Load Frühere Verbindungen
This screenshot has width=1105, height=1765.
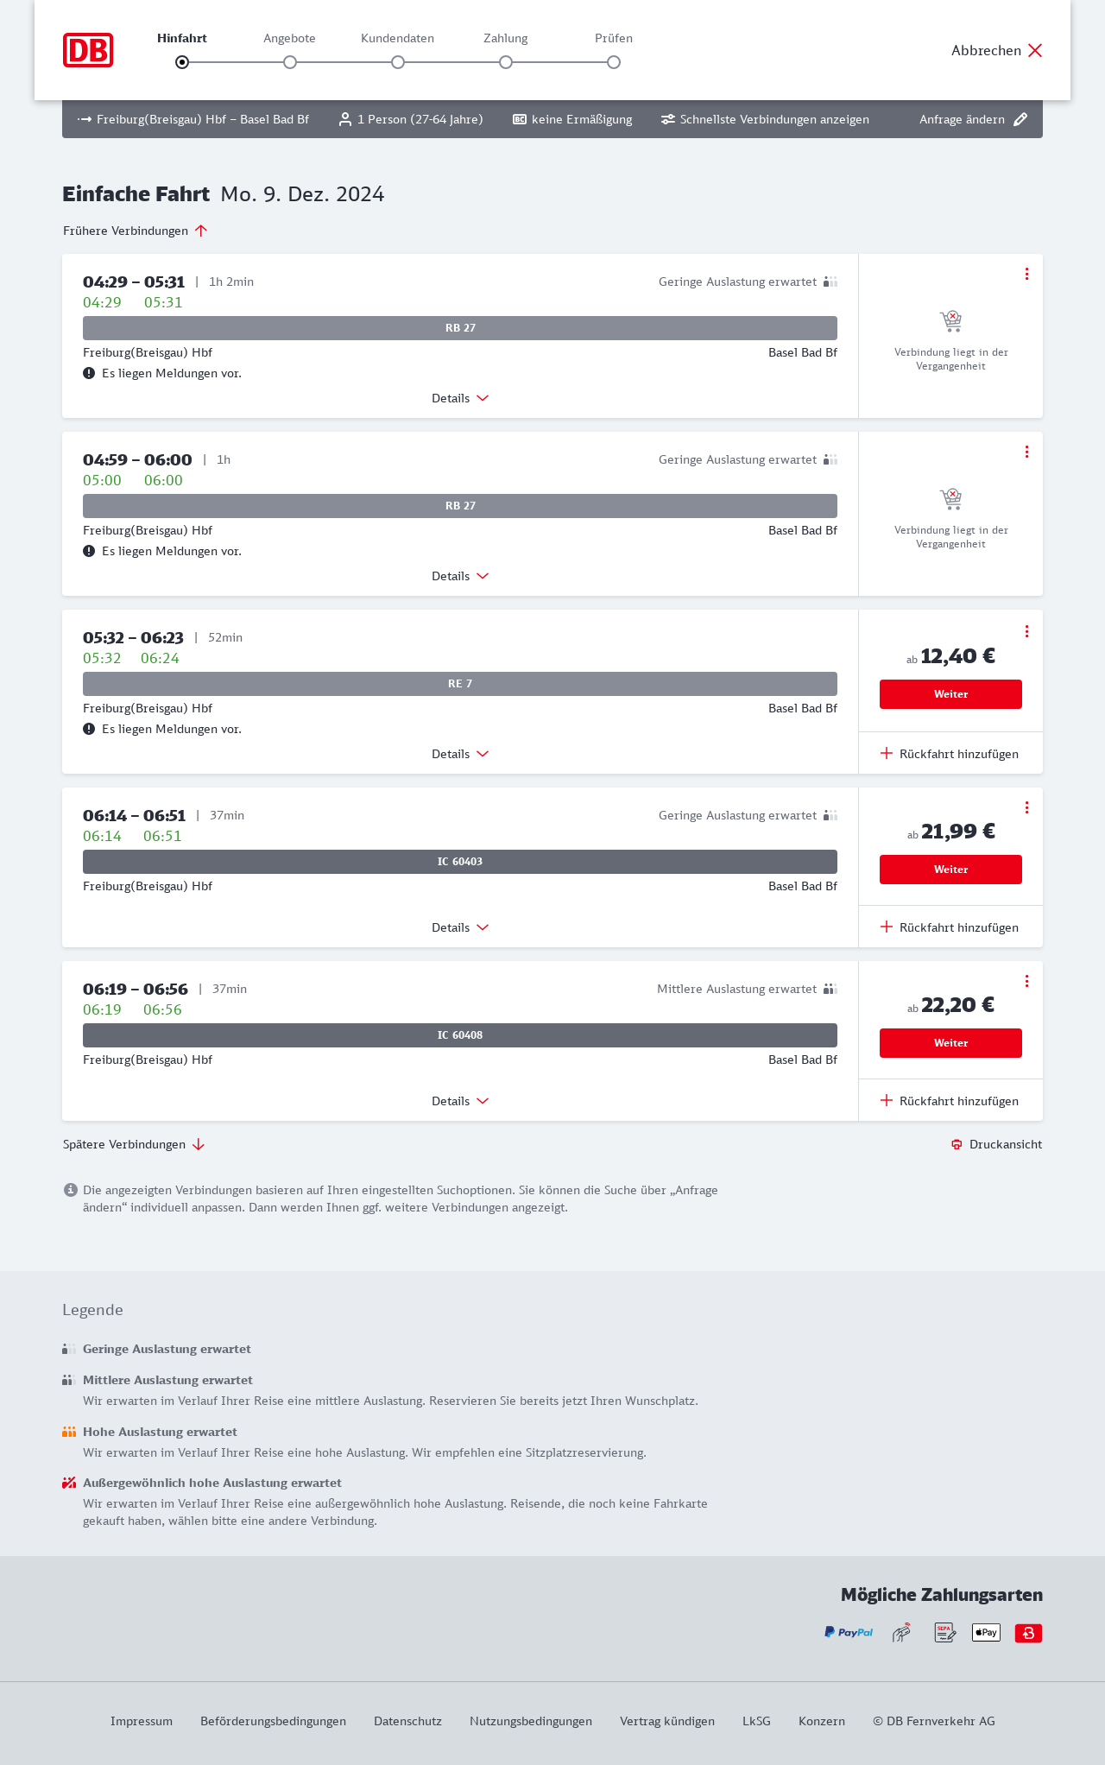pos(136,231)
